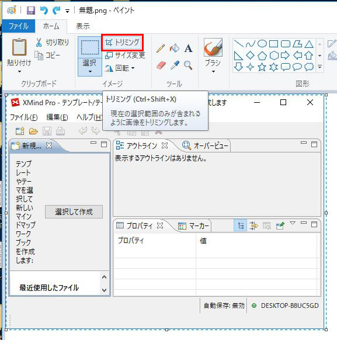Select the pentagon shape
337x340 pixels.
262,55
